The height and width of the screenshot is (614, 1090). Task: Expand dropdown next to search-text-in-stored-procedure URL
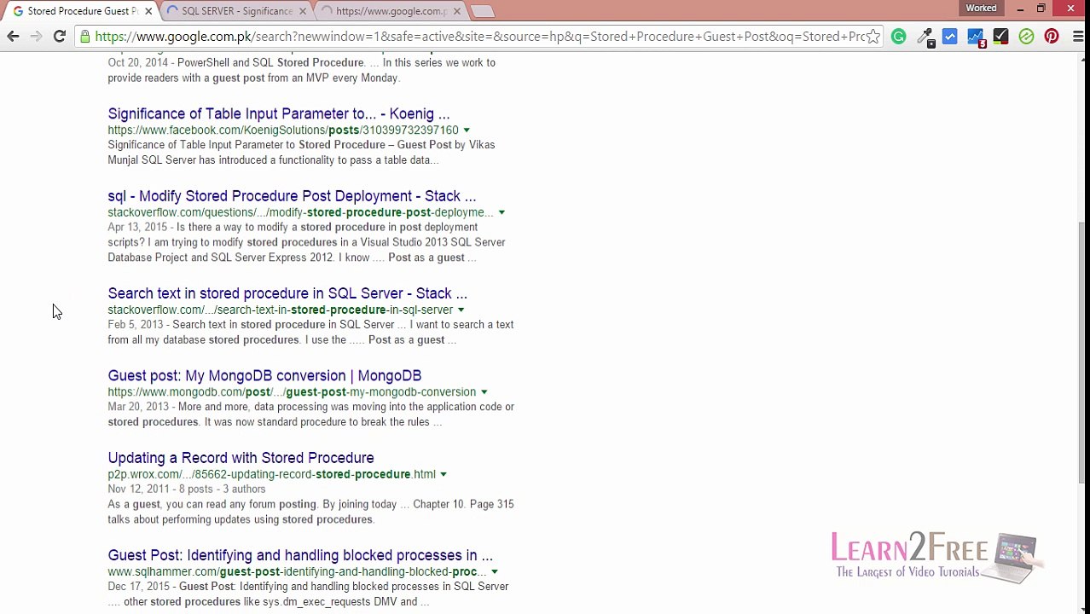[461, 310]
